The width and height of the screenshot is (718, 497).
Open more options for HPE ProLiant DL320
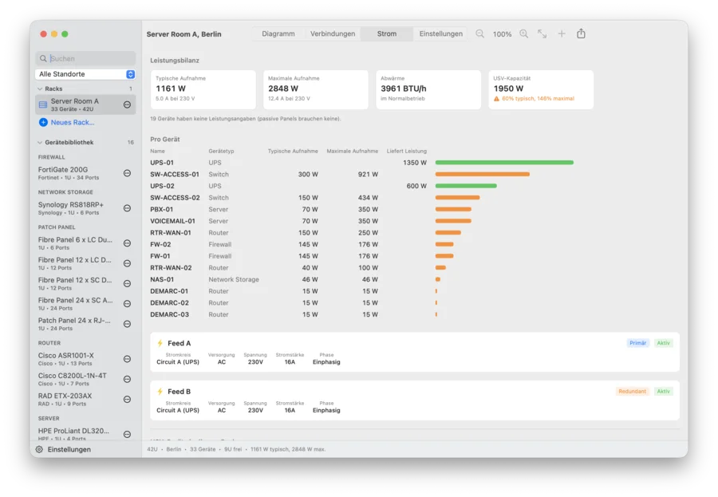pos(128,434)
